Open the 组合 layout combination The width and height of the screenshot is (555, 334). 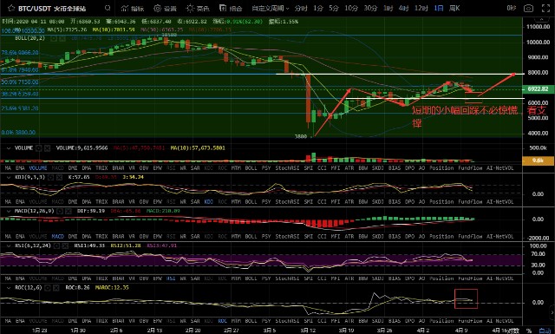tap(231, 8)
